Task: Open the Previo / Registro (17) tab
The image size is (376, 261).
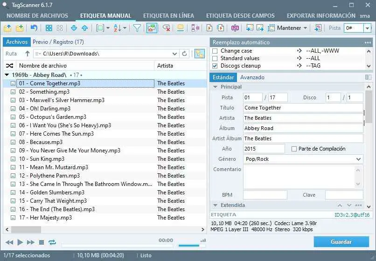Action: pos(58,42)
